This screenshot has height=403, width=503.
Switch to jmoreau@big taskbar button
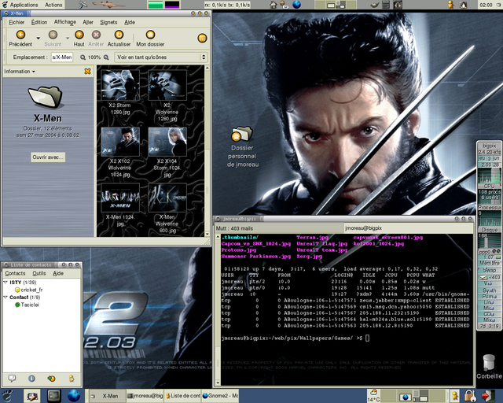[x=145, y=396]
